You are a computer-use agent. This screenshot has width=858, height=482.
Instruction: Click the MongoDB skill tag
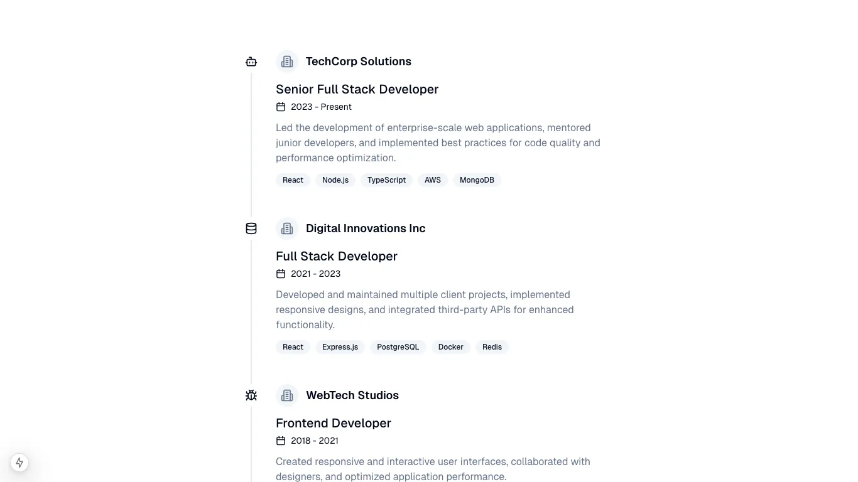pos(477,180)
